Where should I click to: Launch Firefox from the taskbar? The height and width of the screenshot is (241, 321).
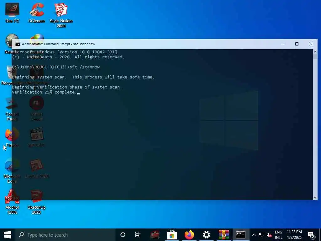[x=189, y=235]
